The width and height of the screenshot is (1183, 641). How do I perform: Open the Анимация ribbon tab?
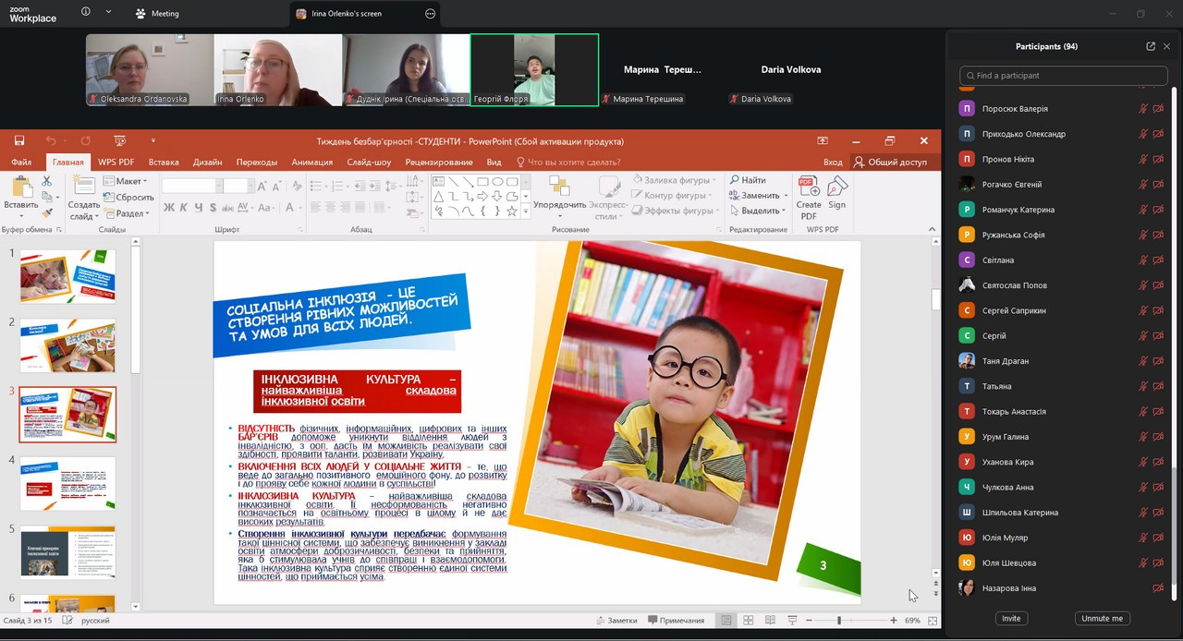click(312, 163)
